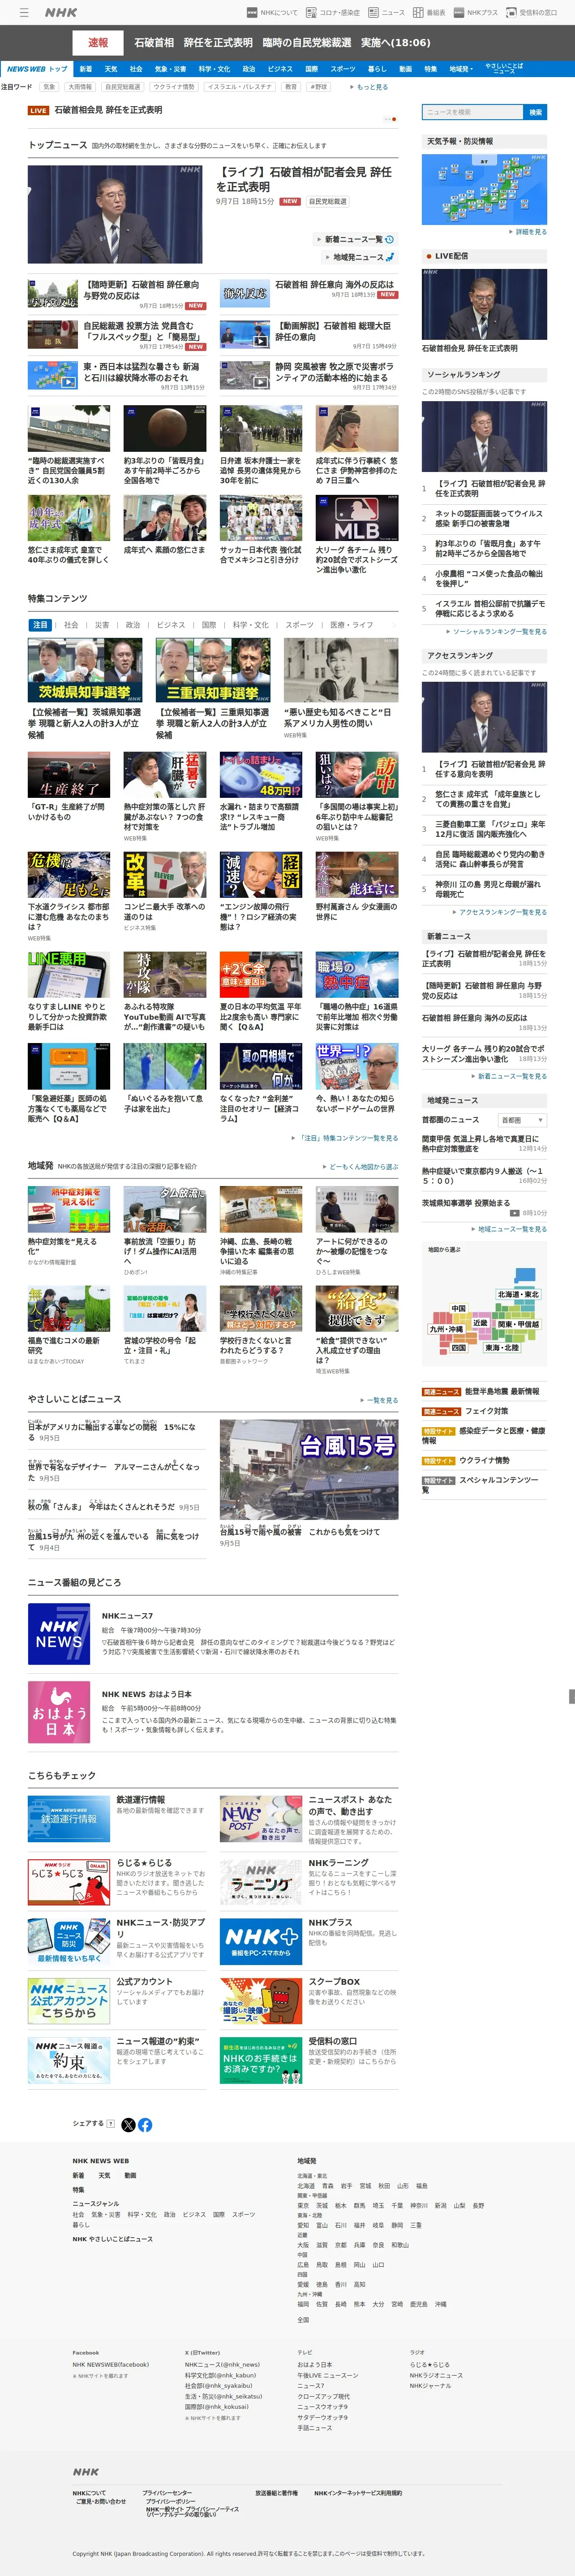
Task: Open やさしいことばニュース in the nav bar
Action: pos(504,69)
